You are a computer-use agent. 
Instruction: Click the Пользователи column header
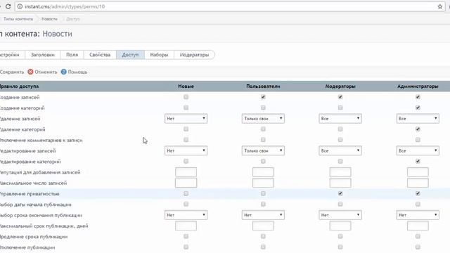tap(263, 86)
